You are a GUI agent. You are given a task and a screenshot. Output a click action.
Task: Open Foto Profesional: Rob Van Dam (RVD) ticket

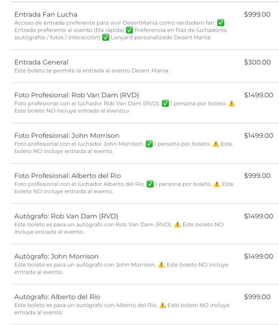point(77,95)
